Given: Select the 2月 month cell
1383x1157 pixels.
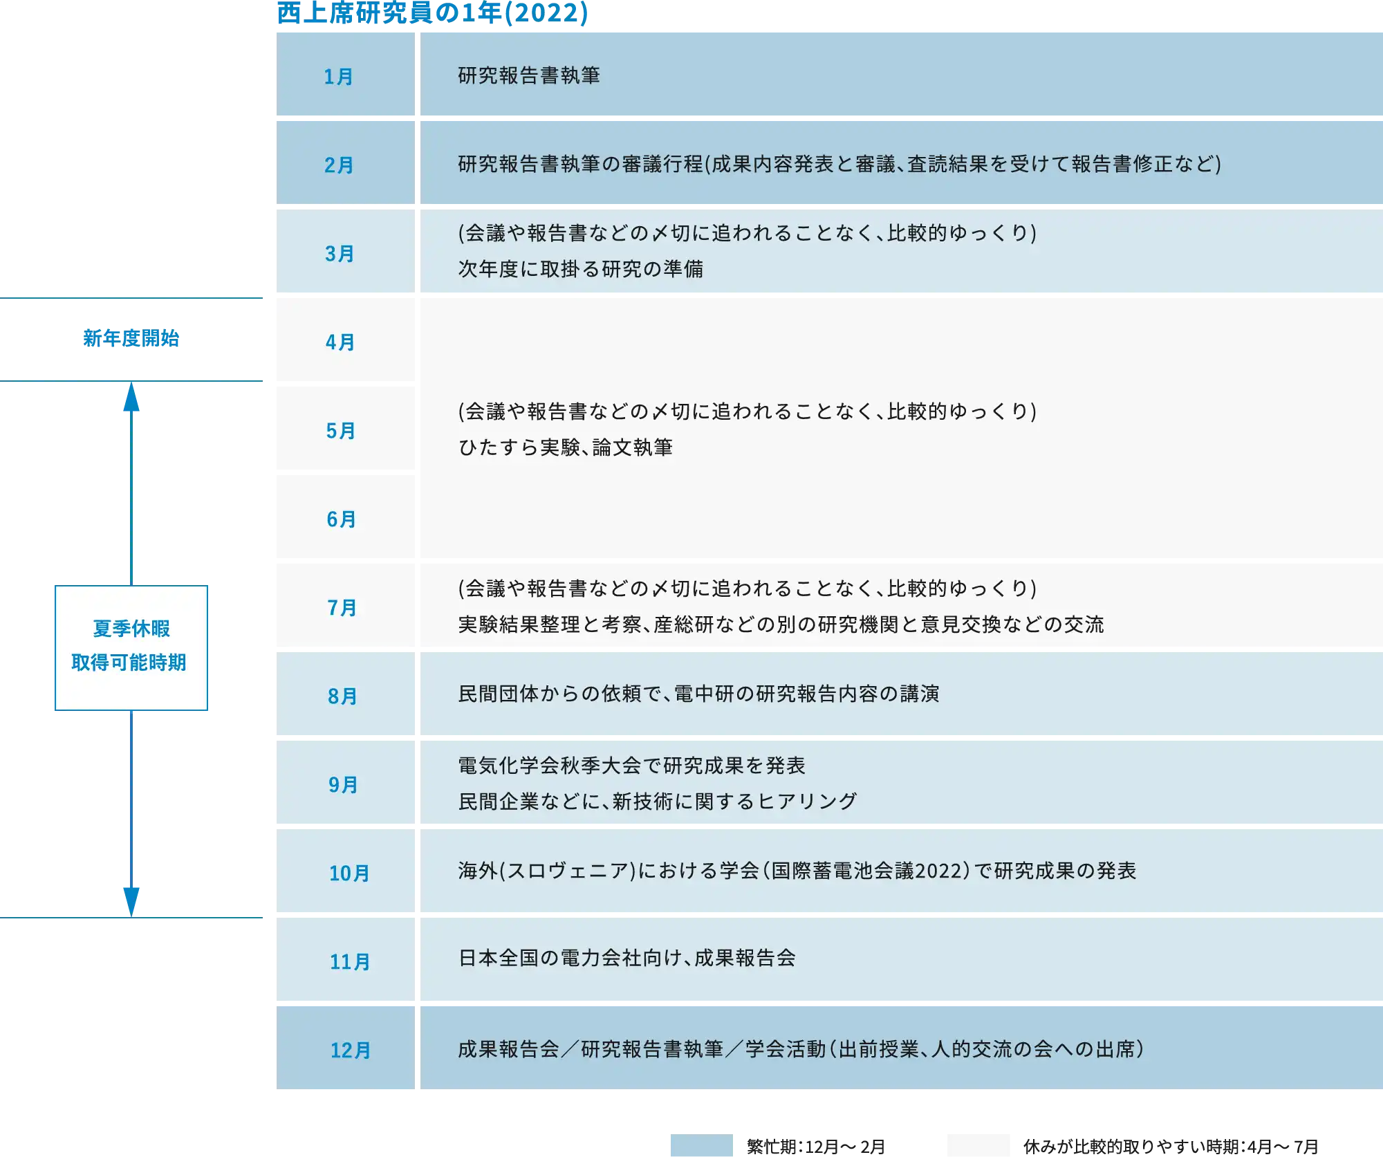Looking at the screenshot, I should [x=346, y=163].
